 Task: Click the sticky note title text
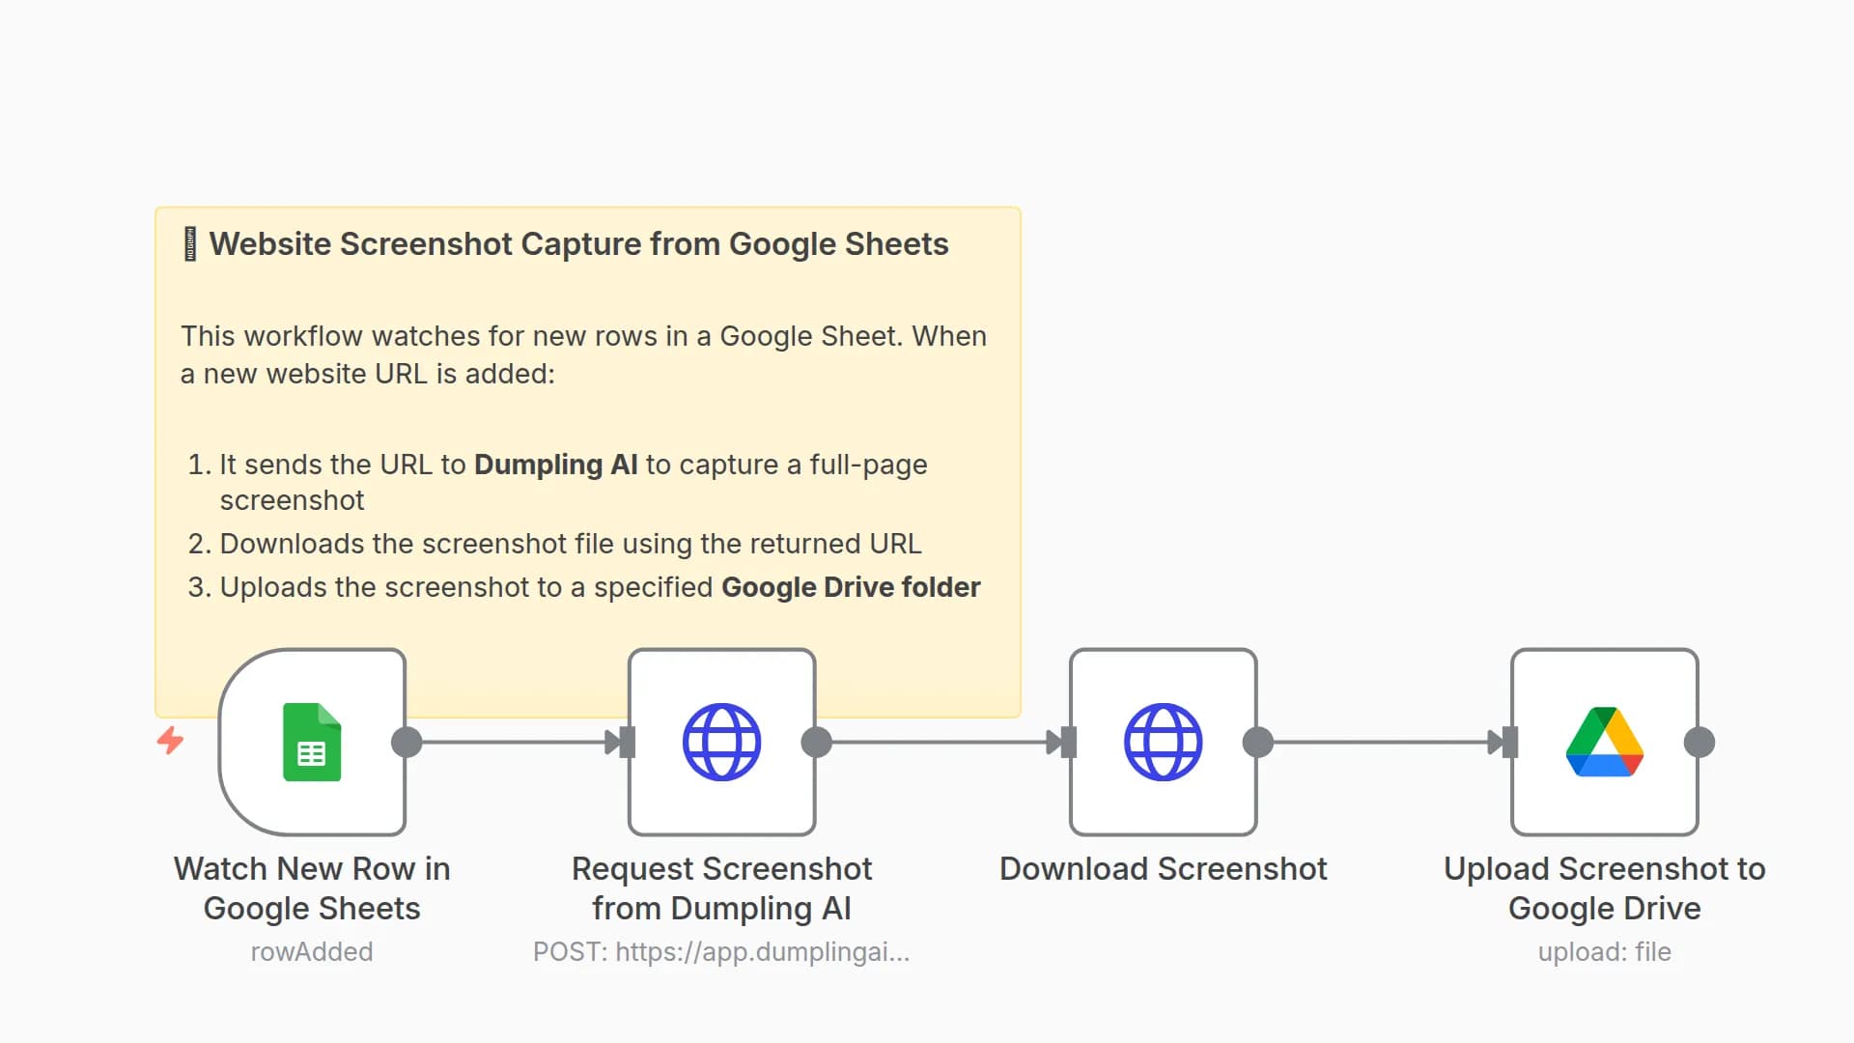[578, 244]
